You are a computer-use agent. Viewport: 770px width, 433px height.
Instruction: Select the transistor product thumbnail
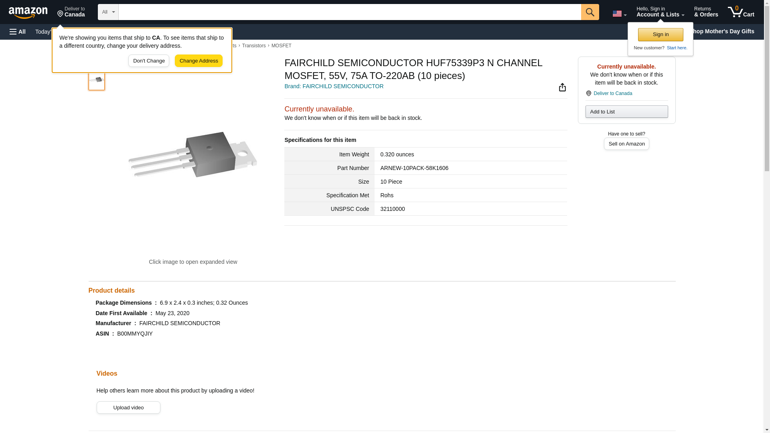(96, 80)
